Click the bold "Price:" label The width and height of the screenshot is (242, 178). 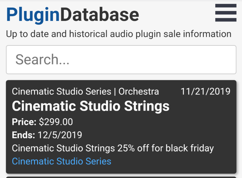click(24, 122)
